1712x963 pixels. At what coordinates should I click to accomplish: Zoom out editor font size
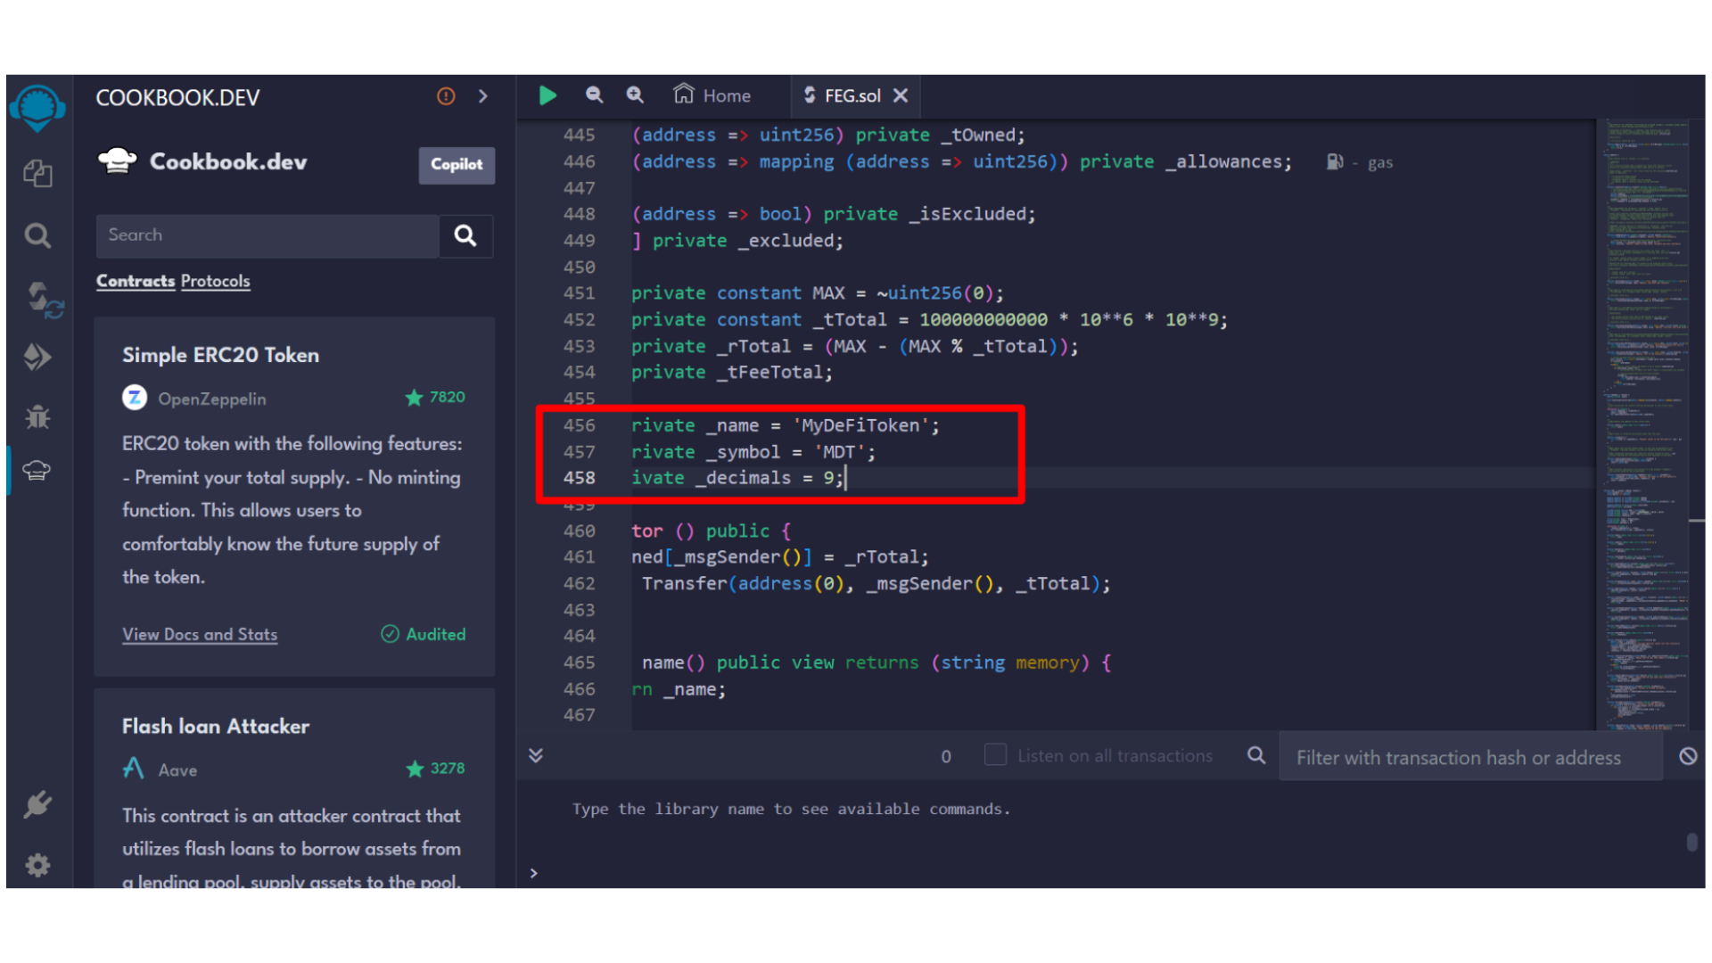click(x=594, y=95)
